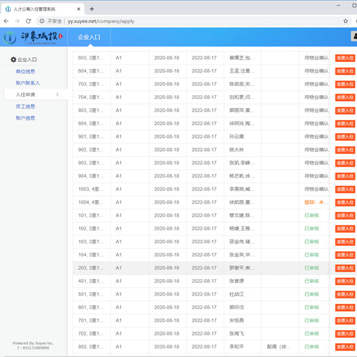Click the gear icon beside 企业入口

(14, 59)
